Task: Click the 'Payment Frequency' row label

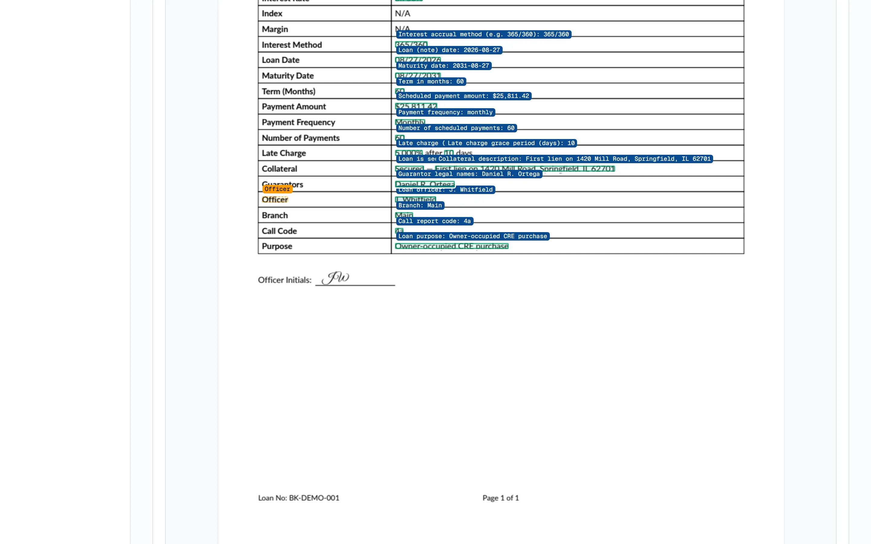Action: click(x=298, y=122)
